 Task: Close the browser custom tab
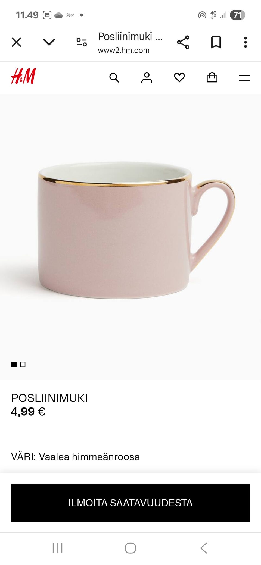[16, 42]
